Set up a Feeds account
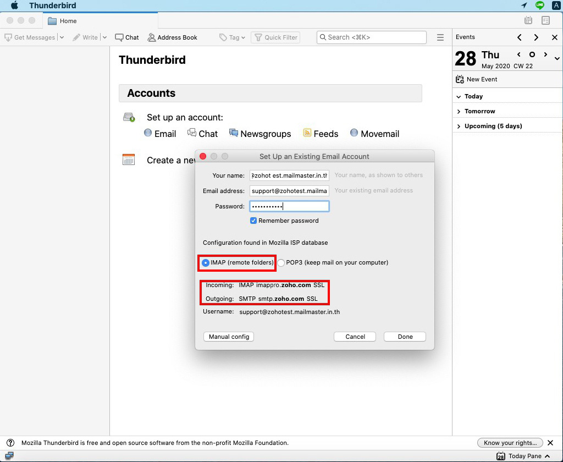The height and width of the screenshot is (462, 563). tap(321, 134)
